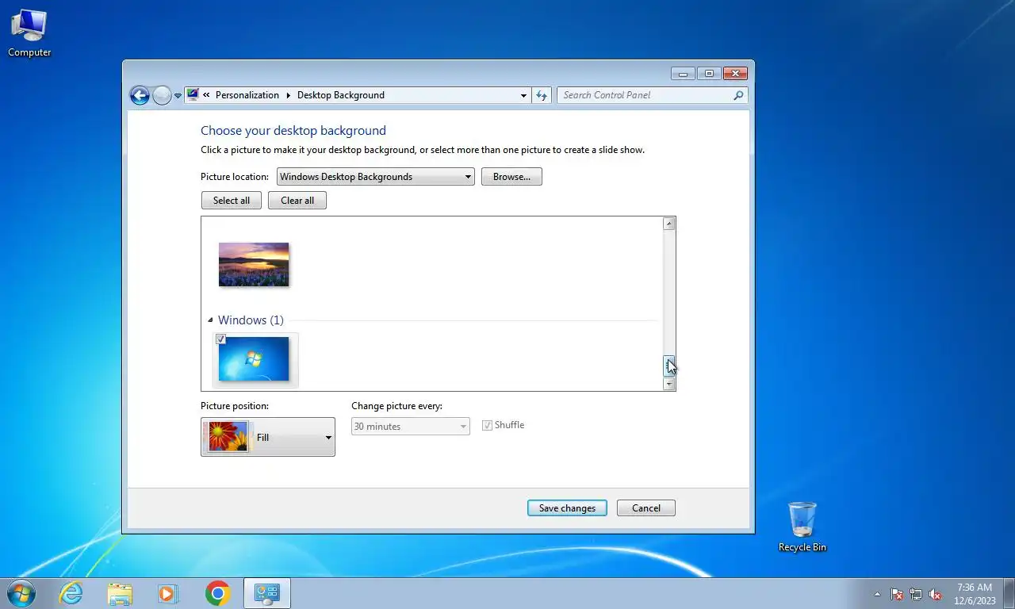1015x609 pixels.
Task: Click the greyed-out Forward arrow button
Action: pos(162,95)
